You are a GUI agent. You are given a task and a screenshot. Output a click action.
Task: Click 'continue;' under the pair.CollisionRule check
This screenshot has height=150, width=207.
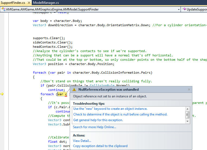(56, 90)
